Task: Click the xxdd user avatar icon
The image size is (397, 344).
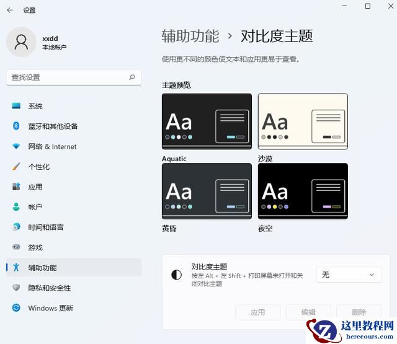Action: coord(21,42)
